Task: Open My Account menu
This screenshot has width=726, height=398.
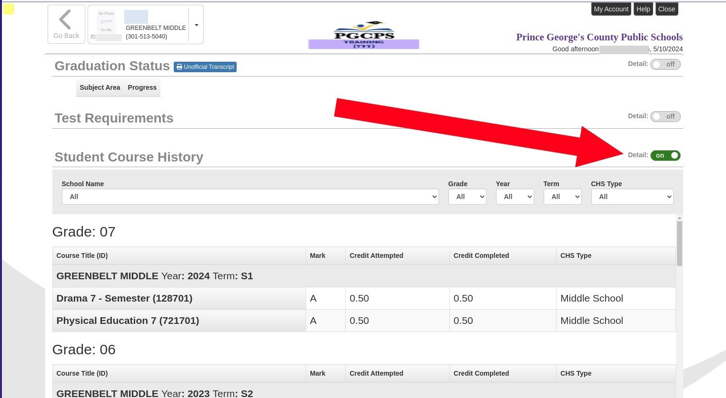Action: coord(611,9)
